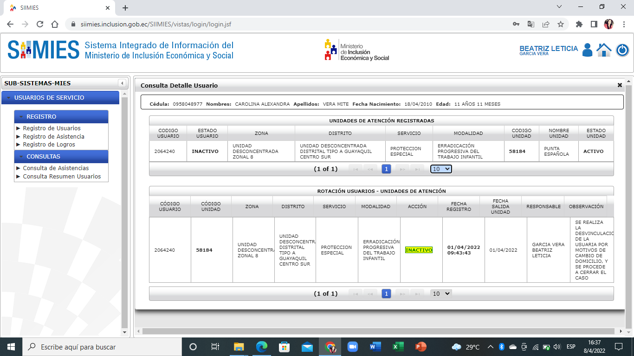Screen dimensions: 634x356
Task: Click the browser address bar URL
Action: 155,24
